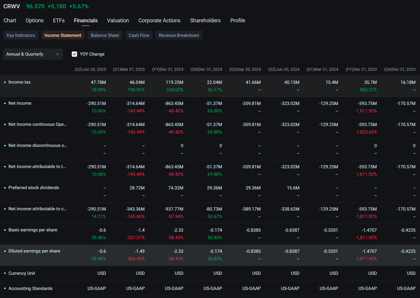Click the Financials section header
The width and height of the screenshot is (420, 298).
pyautogui.click(x=85, y=20)
